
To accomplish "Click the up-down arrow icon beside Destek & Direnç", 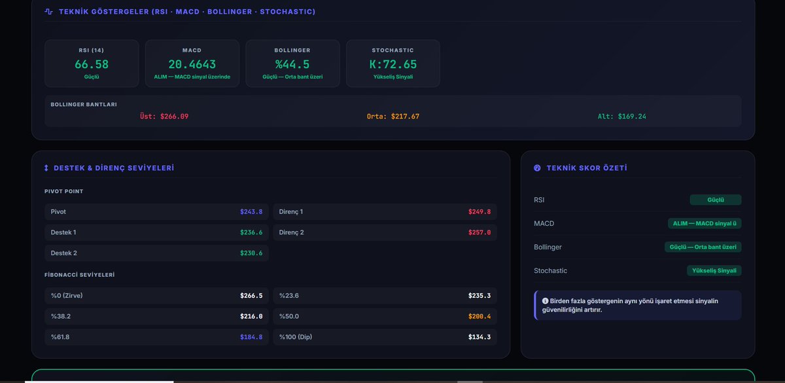I will click(46, 168).
